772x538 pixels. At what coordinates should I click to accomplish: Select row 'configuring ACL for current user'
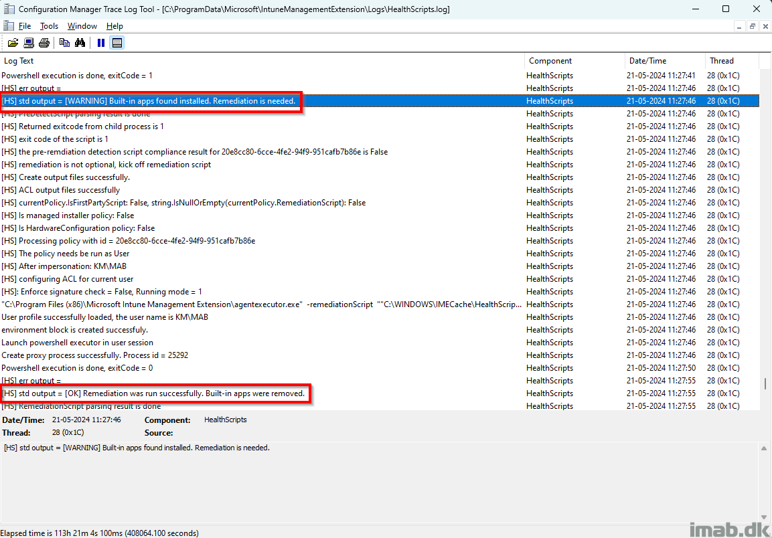(x=380, y=279)
